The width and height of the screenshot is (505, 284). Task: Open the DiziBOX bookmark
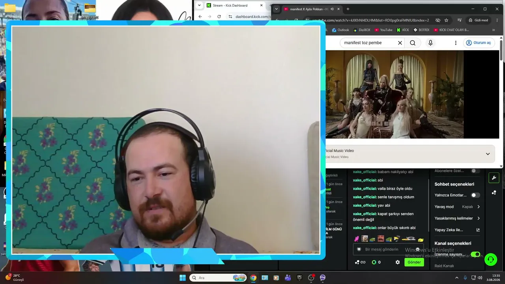pyautogui.click(x=362, y=30)
